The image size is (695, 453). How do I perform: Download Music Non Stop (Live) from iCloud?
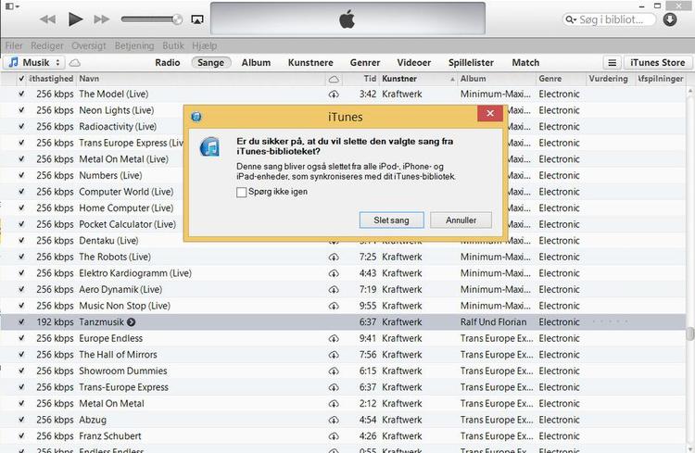point(334,307)
